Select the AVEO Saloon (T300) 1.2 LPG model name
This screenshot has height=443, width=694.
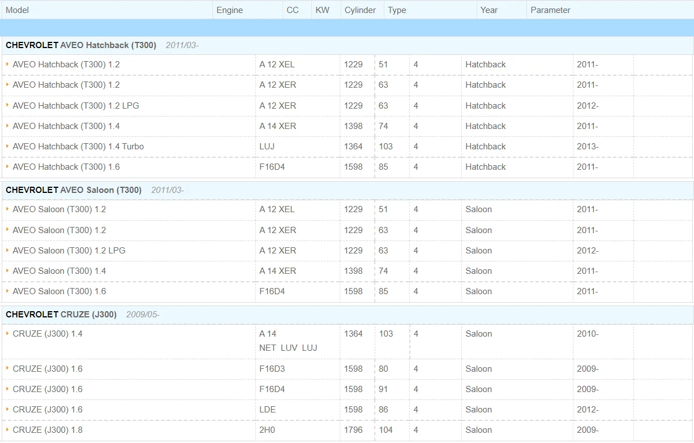click(x=69, y=251)
